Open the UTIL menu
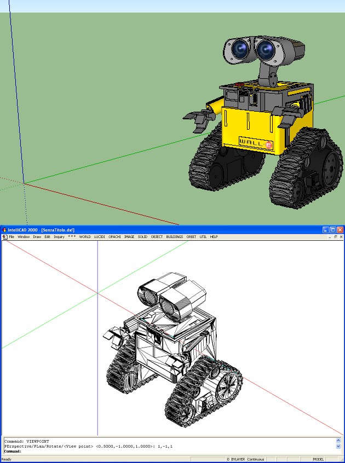 point(203,237)
